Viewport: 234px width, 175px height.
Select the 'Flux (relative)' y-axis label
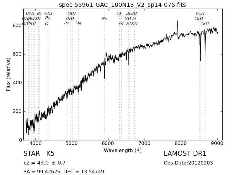[x=8, y=74]
